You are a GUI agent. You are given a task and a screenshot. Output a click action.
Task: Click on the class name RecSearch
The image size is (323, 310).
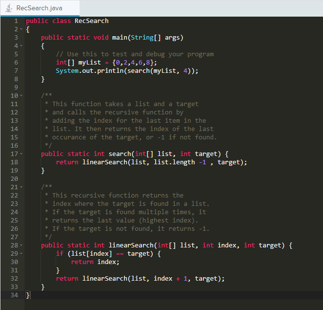pyautogui.click(x=91, y=21)
